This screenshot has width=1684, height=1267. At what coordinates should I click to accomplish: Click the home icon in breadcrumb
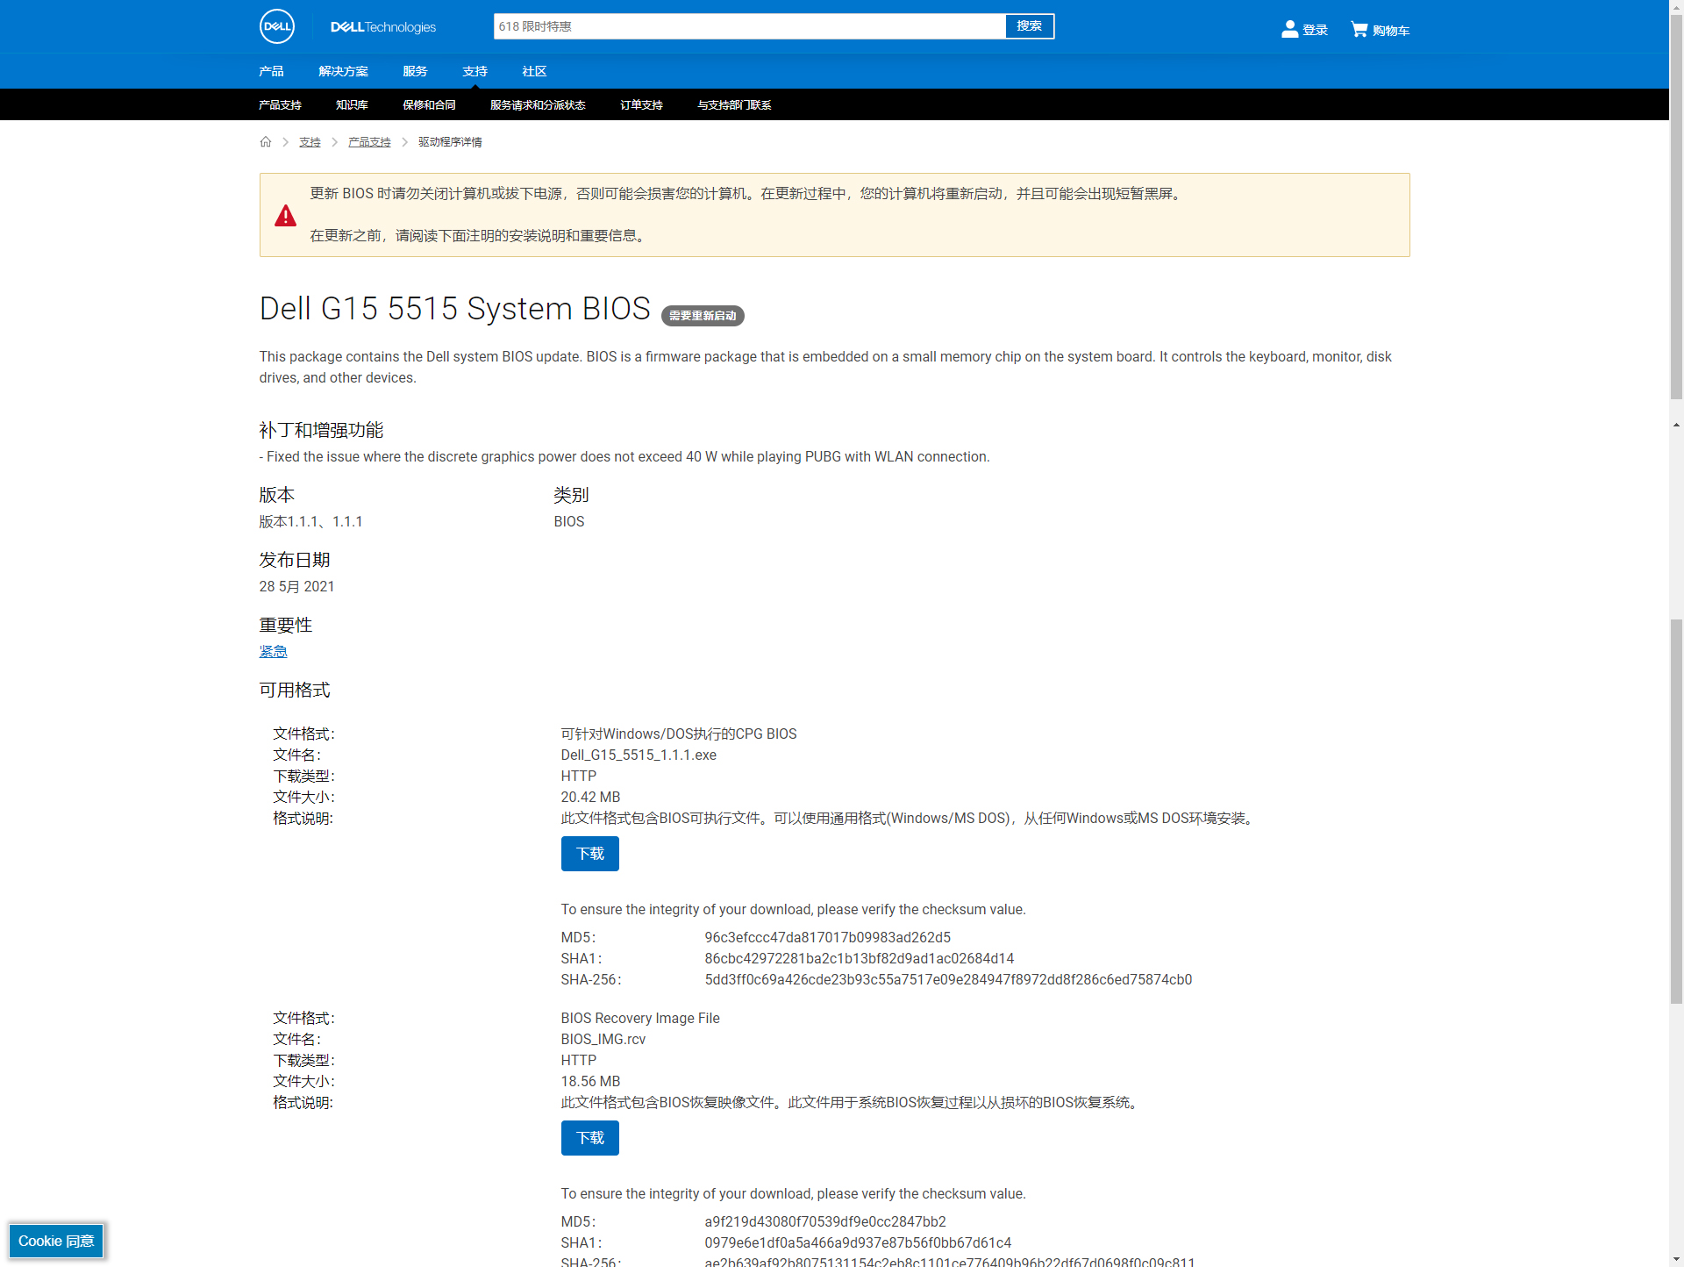(x=266, y=141)
